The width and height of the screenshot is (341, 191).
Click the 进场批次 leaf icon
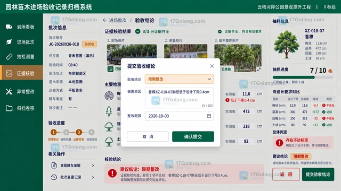pyautogui.click(x=9, y=42)
